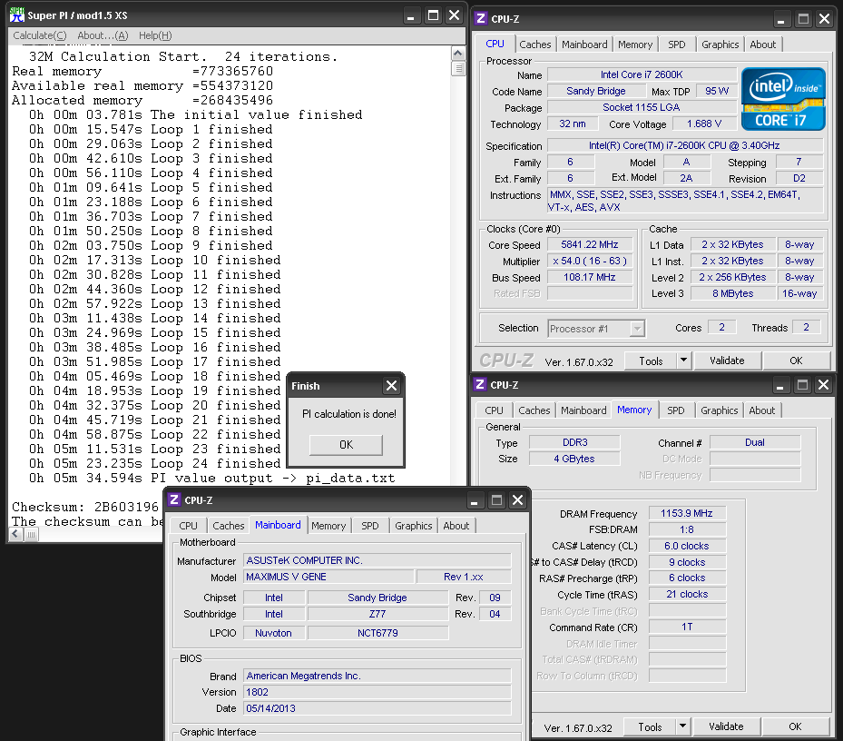Click Tools button in CPU-Z CPU window
The height and width of the screenshot is (741, 843).
click(x=651, y=361)
